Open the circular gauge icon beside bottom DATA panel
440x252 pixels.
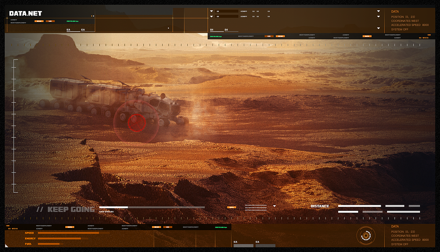[x=366, y=235]
